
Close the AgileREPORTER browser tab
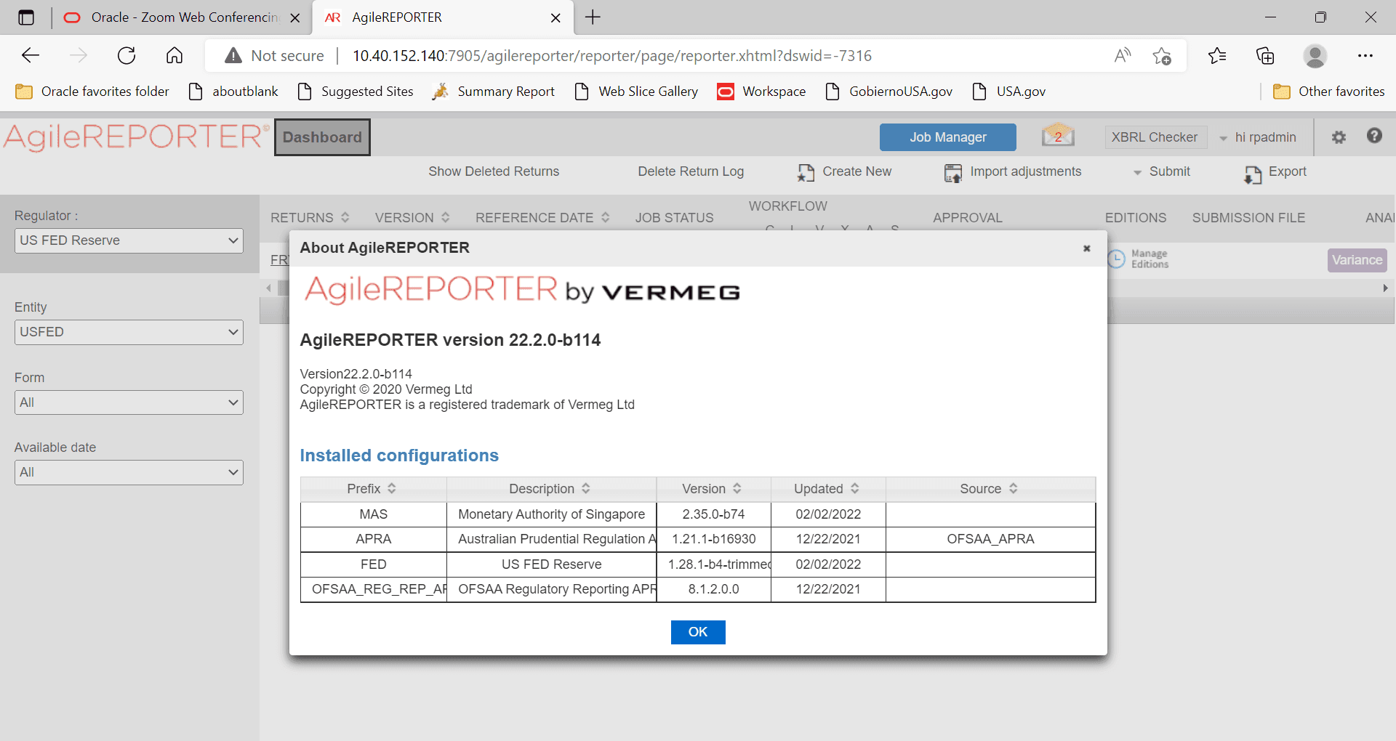tap(555, 18)
